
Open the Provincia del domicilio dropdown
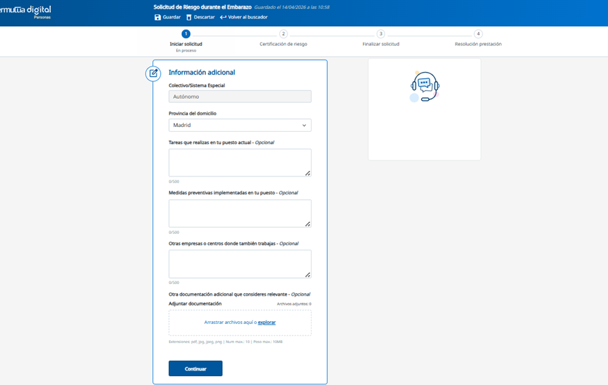(x=239, y=126)
